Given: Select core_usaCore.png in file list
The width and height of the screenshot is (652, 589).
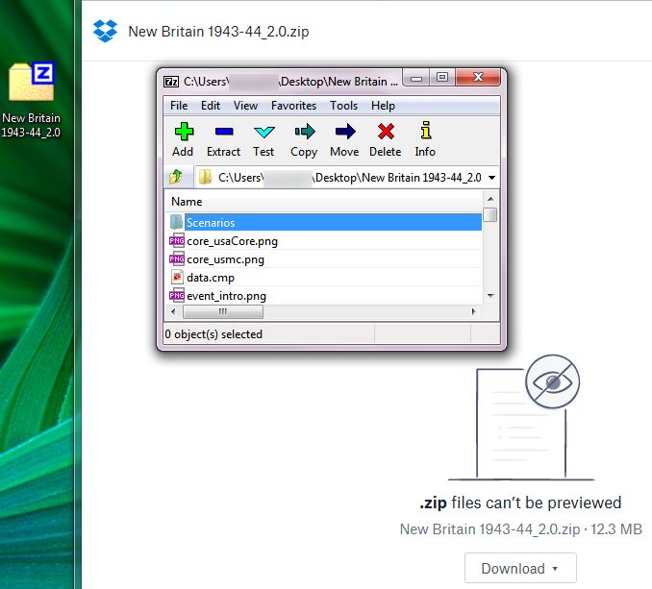Looking at the screenshot, I should [x=324, y=241].
